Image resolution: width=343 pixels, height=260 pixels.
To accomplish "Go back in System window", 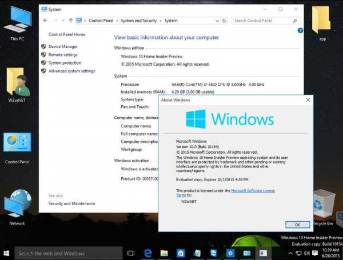I will (x=45, y=21).
